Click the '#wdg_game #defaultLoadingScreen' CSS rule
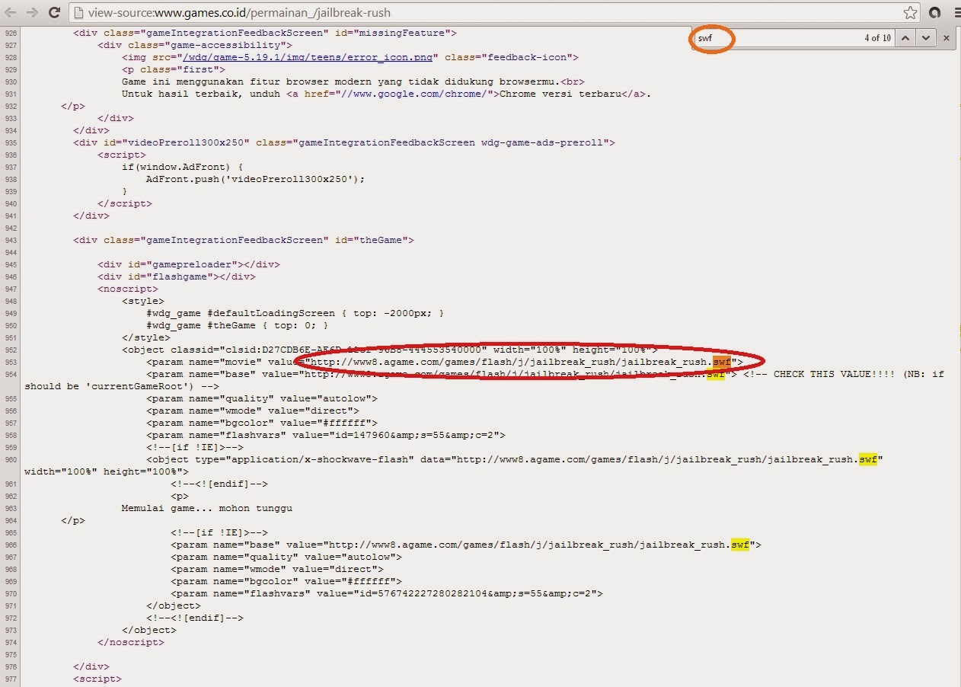This screenshot has width=961, height=687. (x=295, y=313)
